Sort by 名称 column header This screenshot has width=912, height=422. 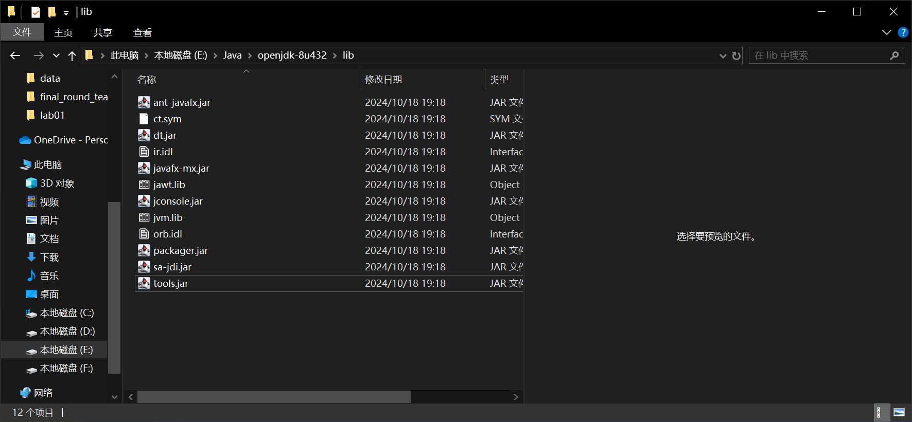tap(246, 79)
